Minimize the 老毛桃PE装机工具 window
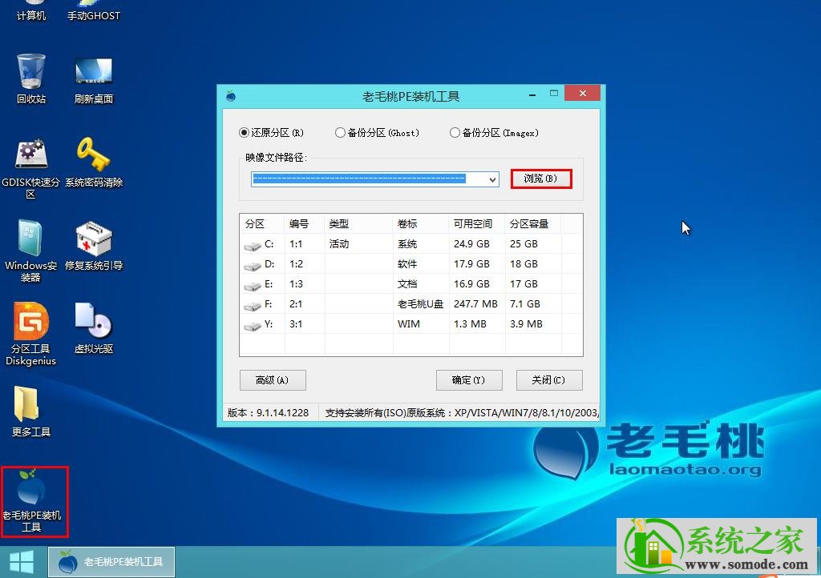This screenshot has width=821, height=578. coord(532,94)
